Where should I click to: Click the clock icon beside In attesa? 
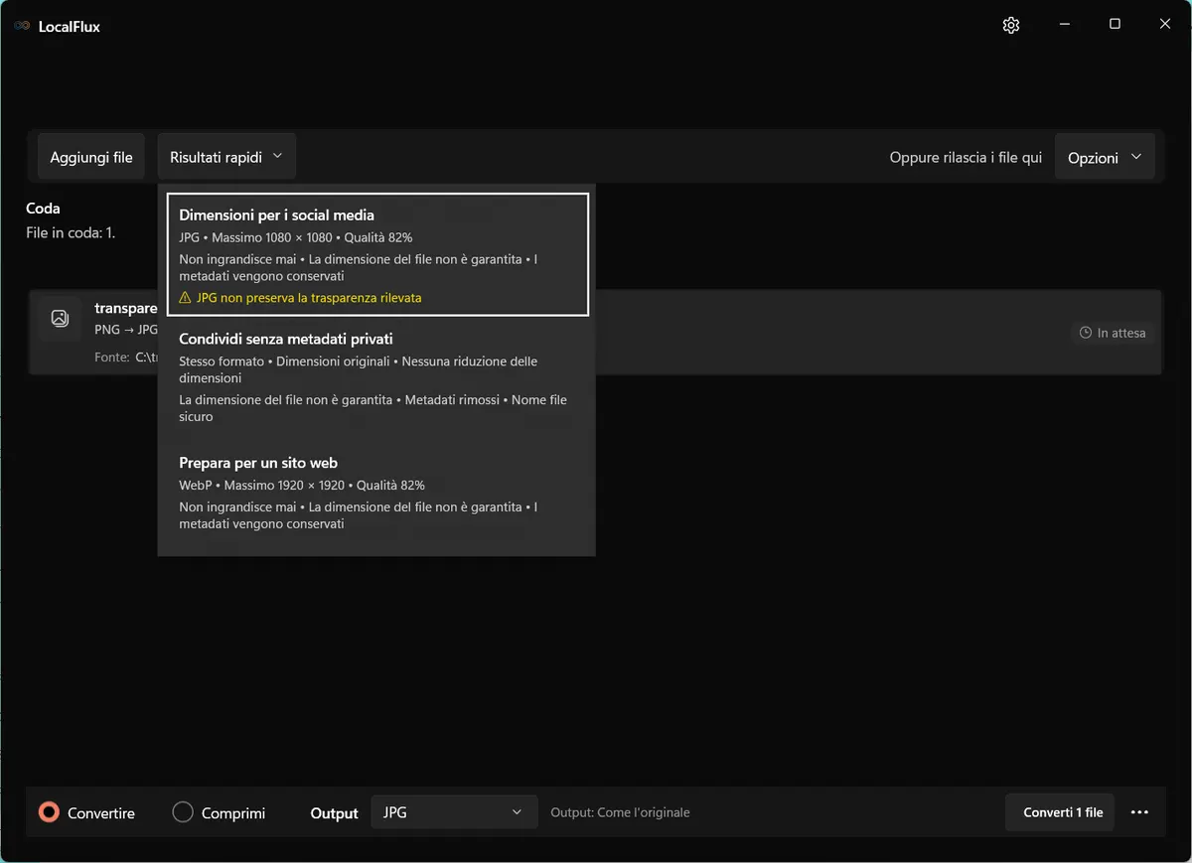tap(1086, 334)
